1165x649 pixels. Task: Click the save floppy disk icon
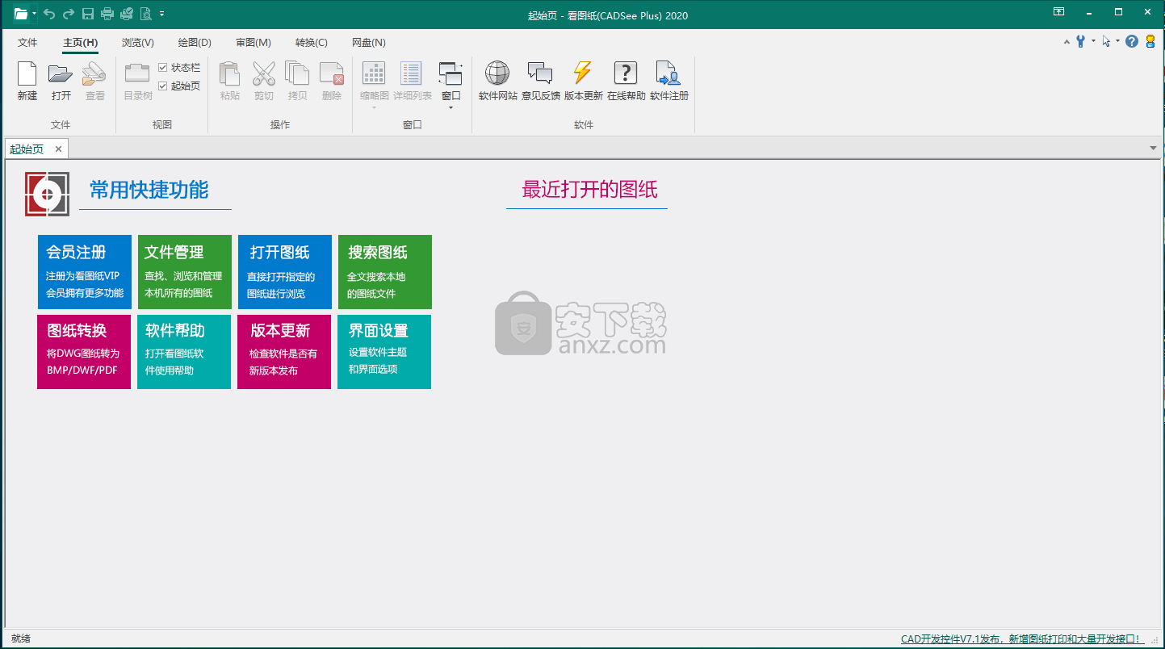click(87, 14)
